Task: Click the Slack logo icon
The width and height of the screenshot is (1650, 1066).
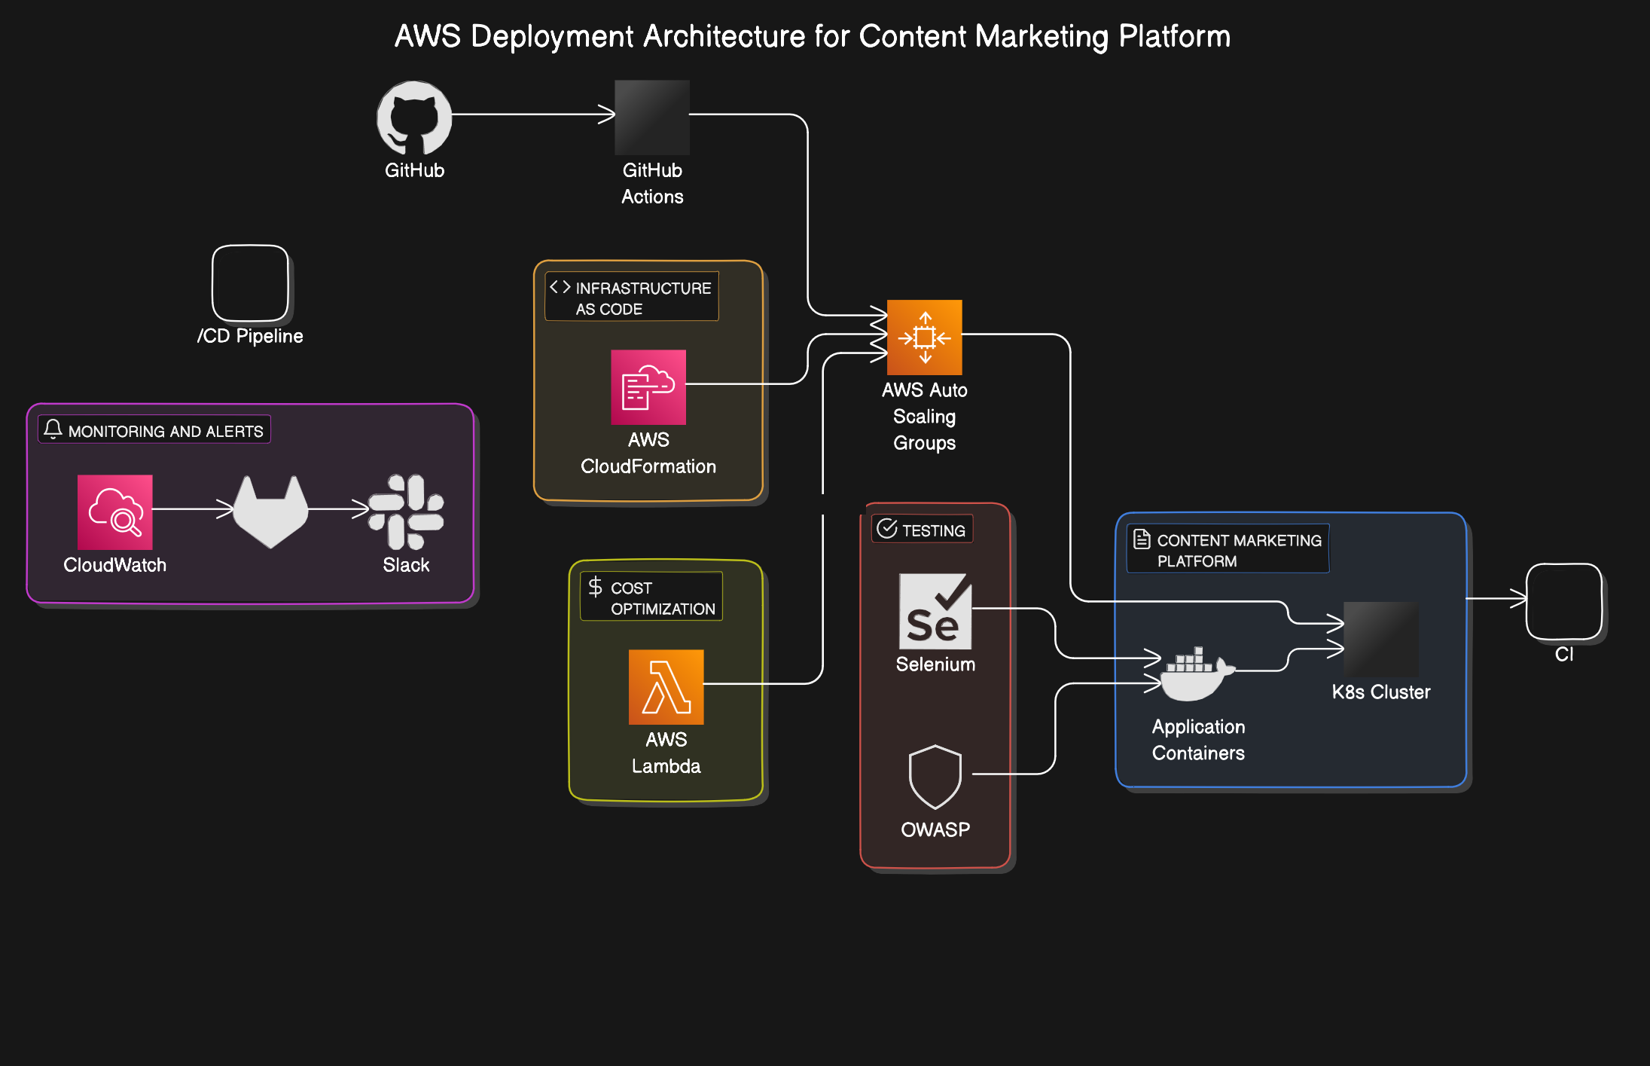Action: [x=406, y=512]
